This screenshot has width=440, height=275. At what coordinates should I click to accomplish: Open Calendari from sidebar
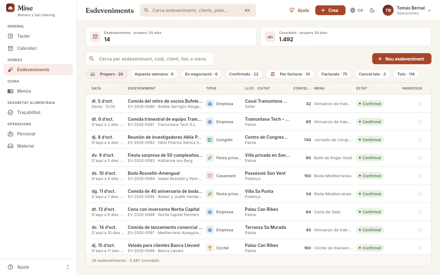(38, 48)
